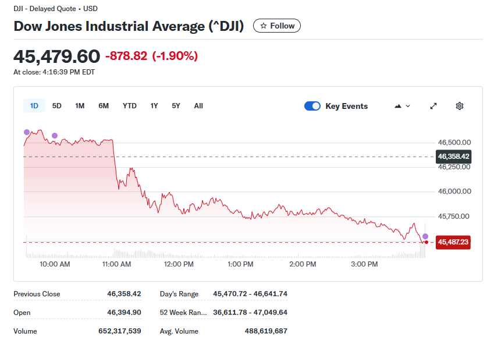Click the truncated 52 Week Range label
487x347 pixels.
[x=183, y=313]
